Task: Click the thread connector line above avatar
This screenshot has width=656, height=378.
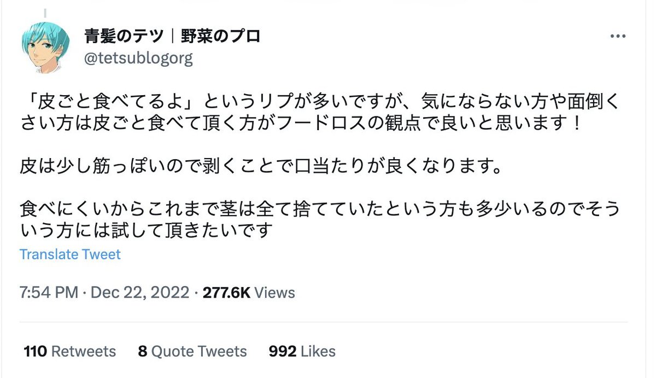Action: pyautogui.click(x=45, y=13)
